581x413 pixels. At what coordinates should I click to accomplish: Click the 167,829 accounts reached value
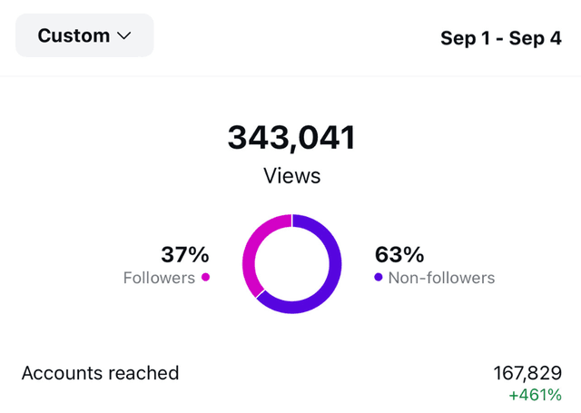[x=527, y=373]
